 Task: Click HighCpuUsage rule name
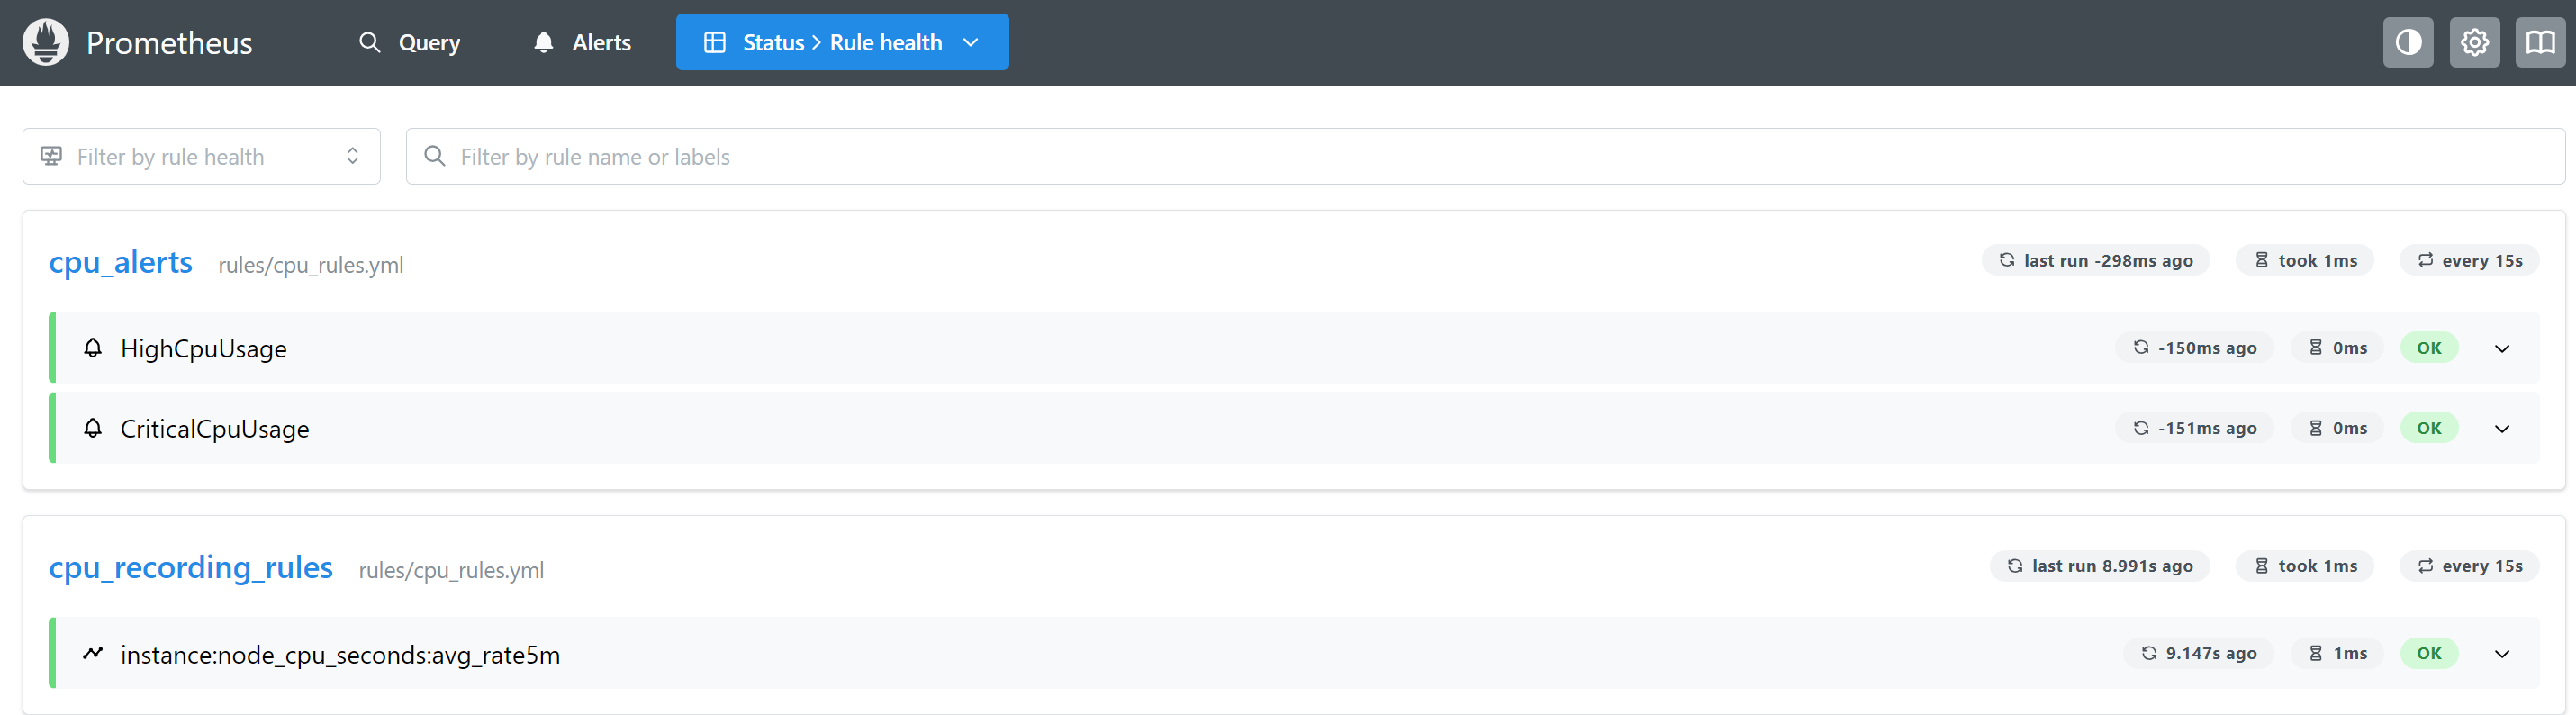pyautogui.click(x=203, y=348)
